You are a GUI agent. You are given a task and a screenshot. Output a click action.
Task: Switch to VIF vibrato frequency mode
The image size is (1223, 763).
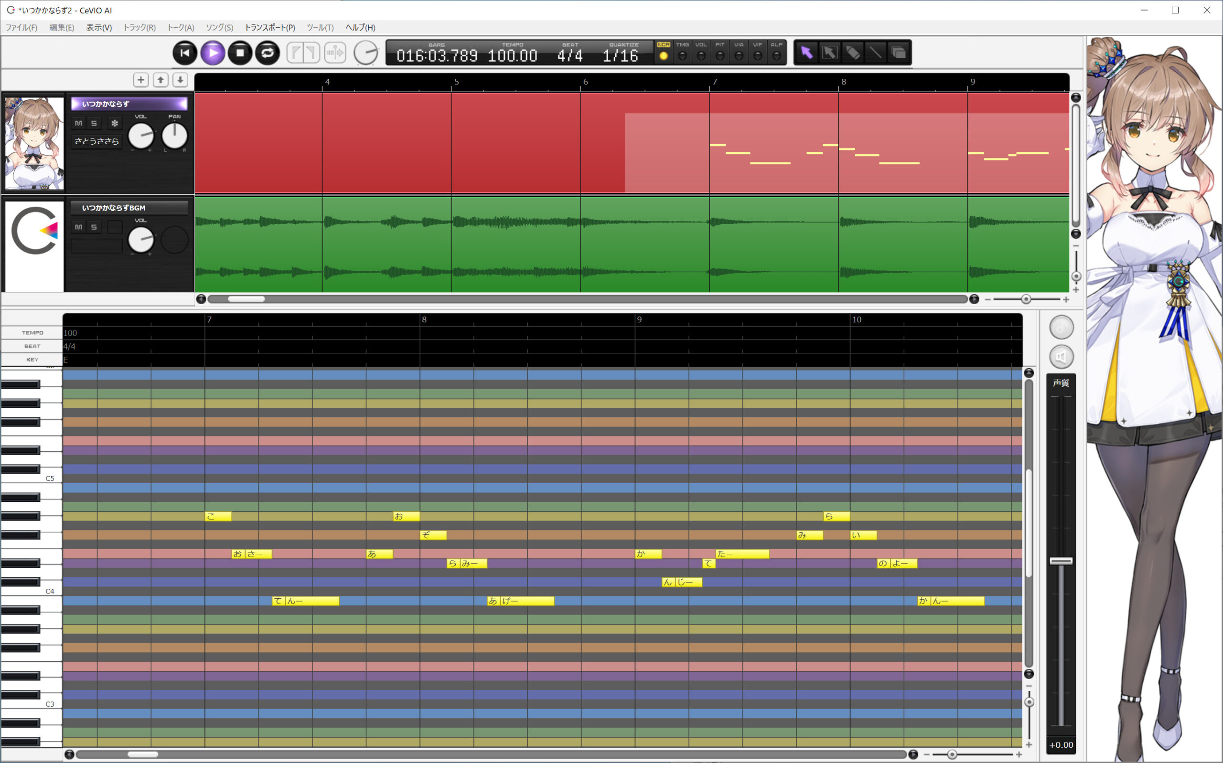[758, 52]
